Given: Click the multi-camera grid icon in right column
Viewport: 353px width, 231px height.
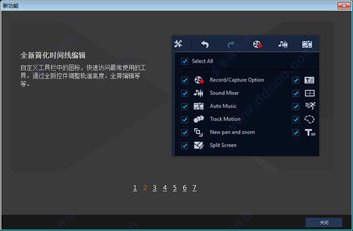Looking at the screenshot, I should click(x=309, y=93).
